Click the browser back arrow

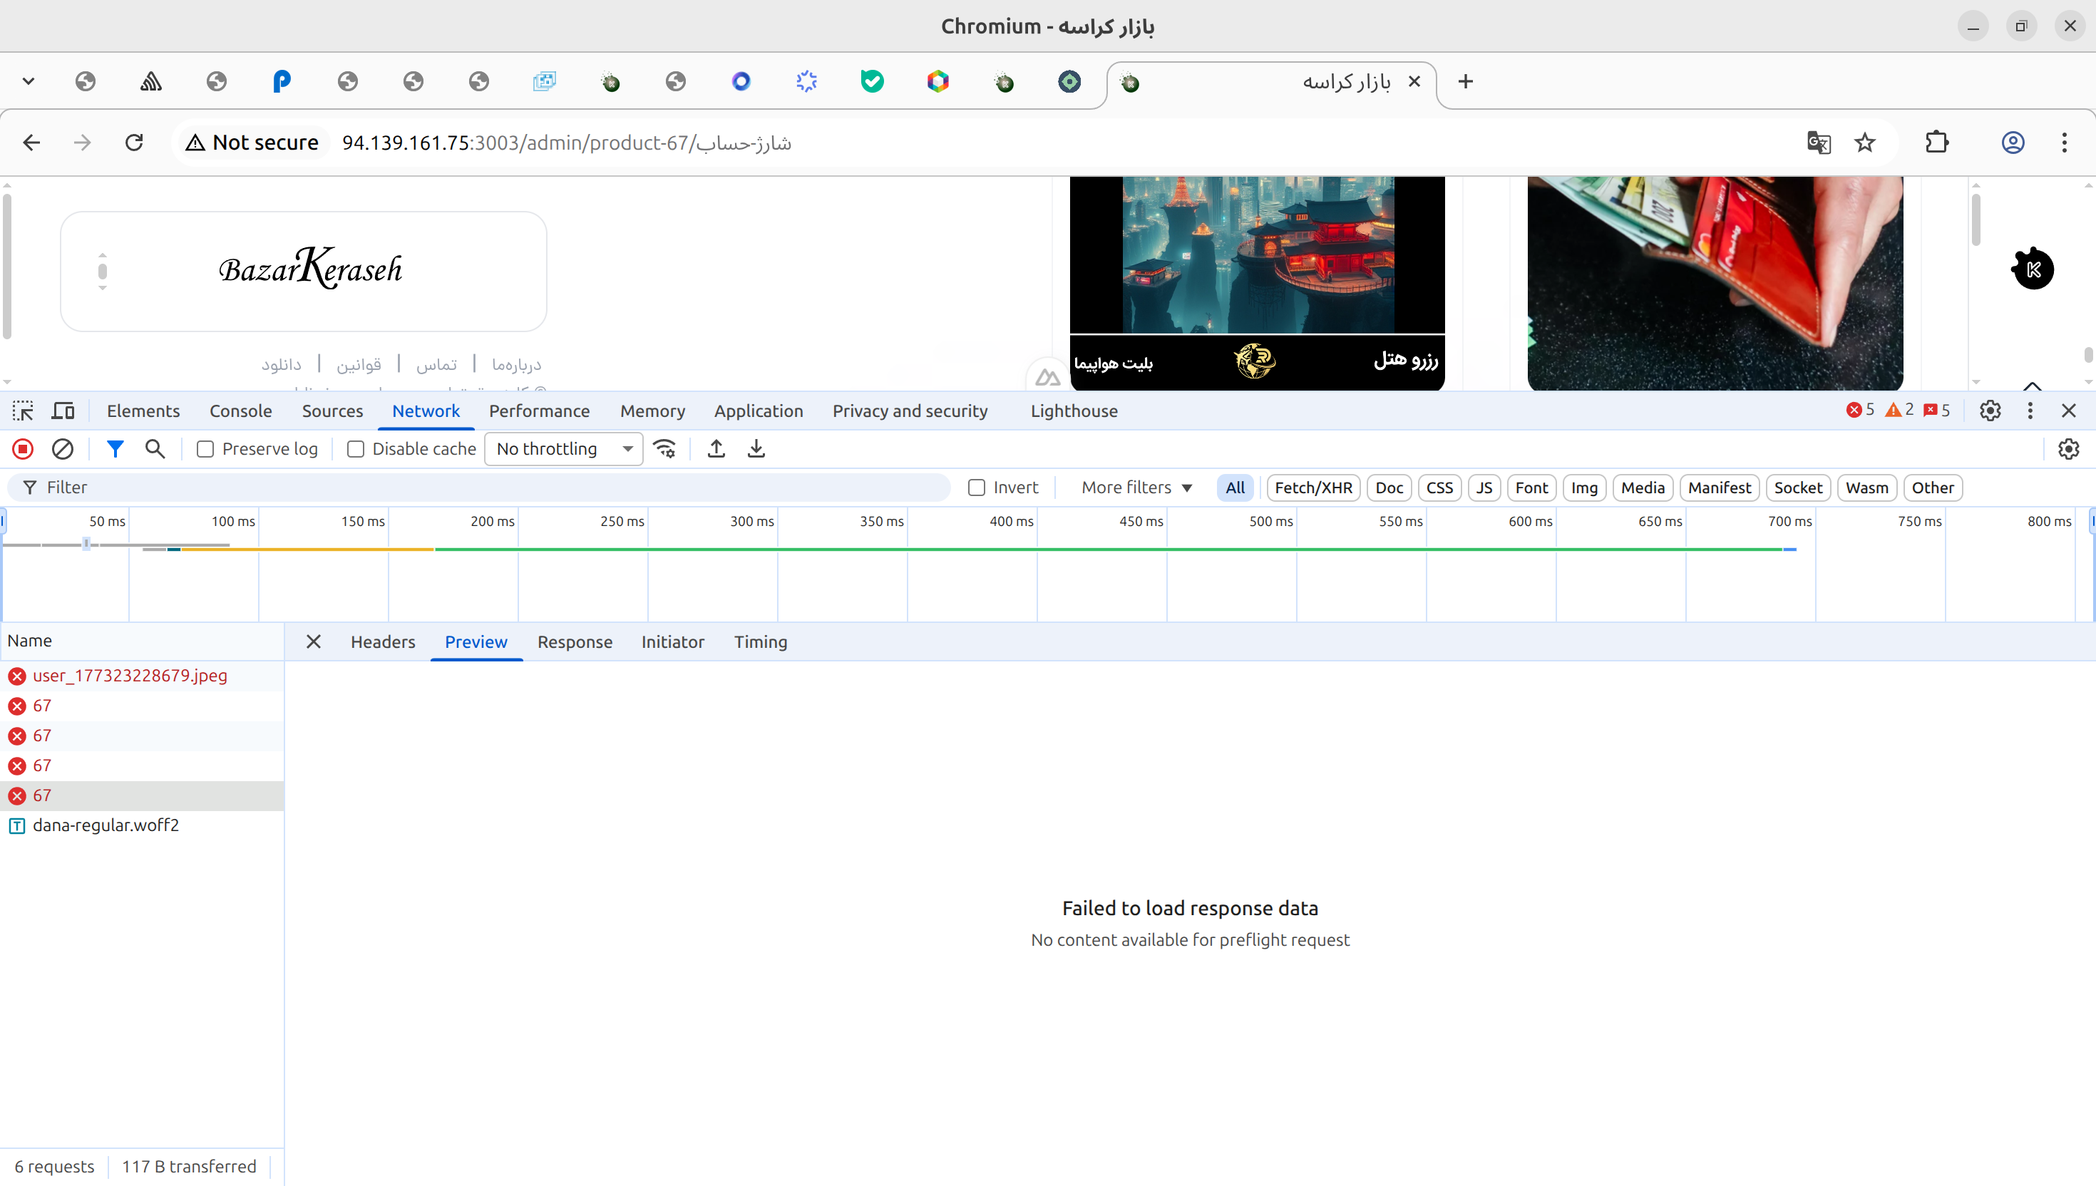pyautogui.click(x=31, y=143)
